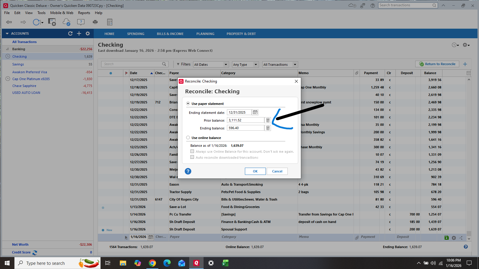479x269 pixels.
Task: Open calculator for Ending balance field
Action: [268, 128]
